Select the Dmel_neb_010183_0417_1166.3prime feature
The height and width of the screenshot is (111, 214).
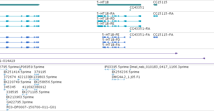[x=130, y=69]
